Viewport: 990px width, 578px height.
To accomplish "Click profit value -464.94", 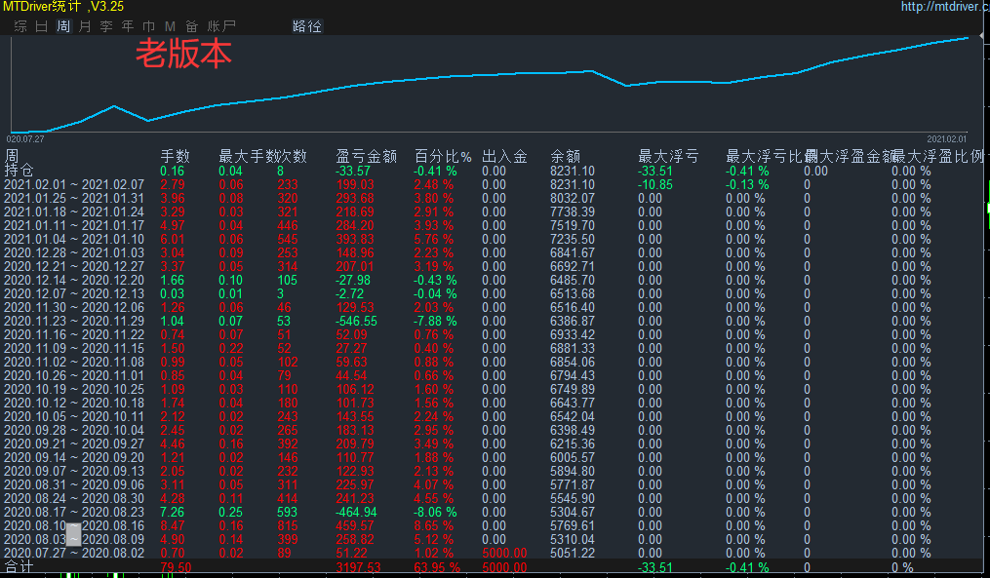I will pos(357,513).
